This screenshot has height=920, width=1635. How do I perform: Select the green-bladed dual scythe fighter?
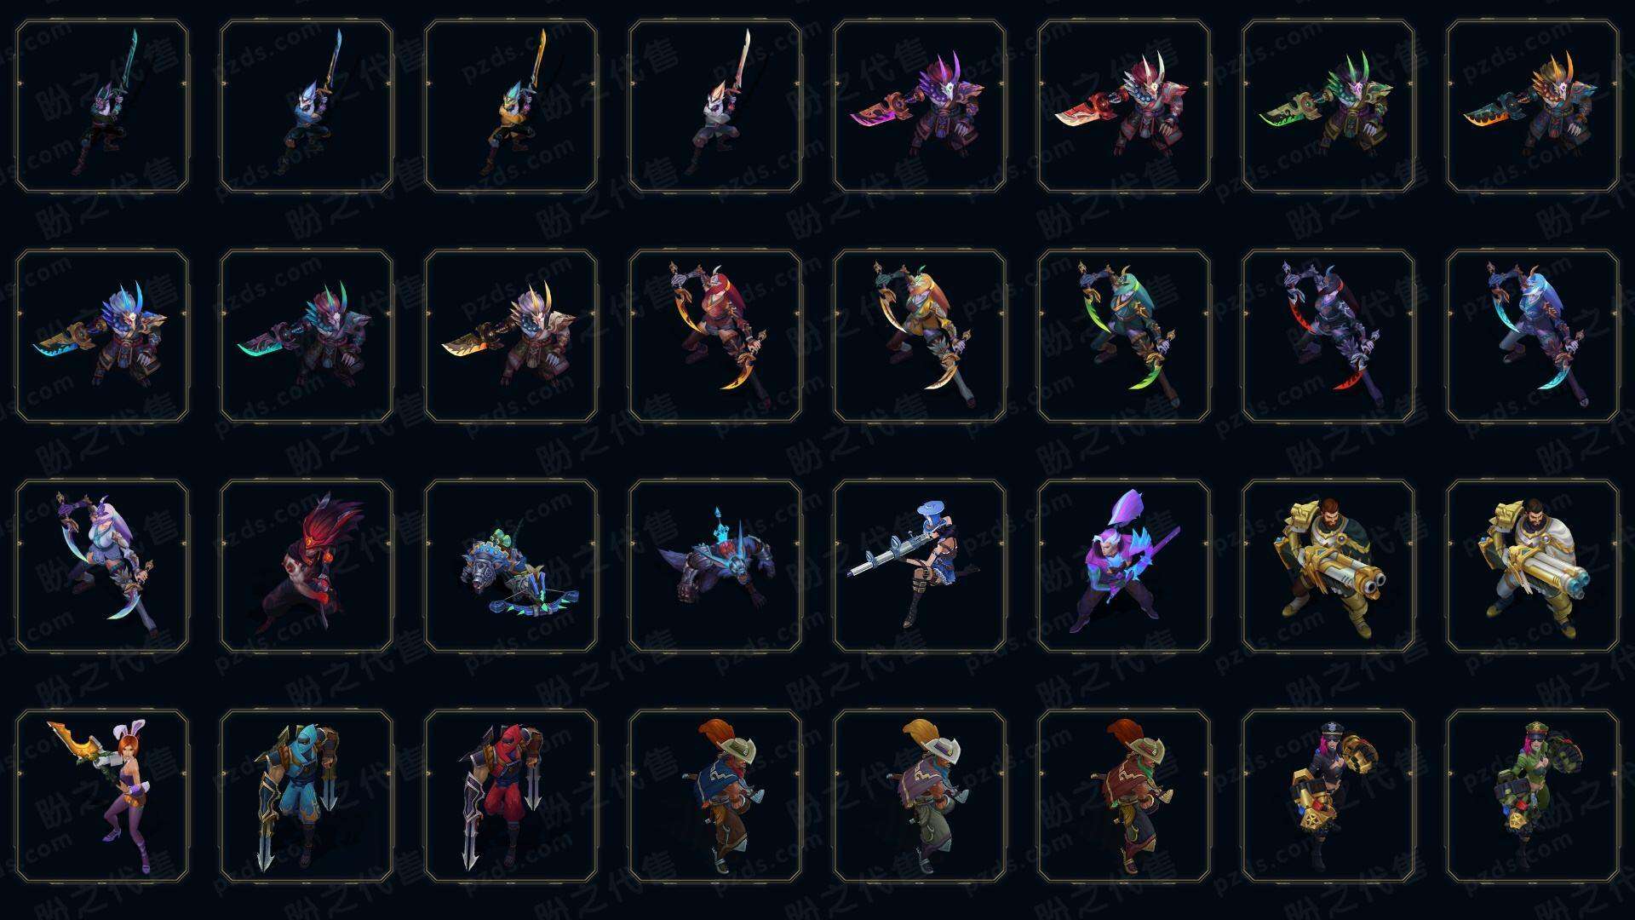1124,336
